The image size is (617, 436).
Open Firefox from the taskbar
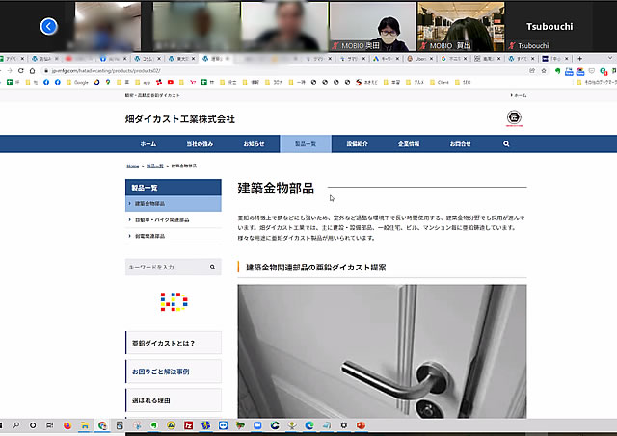pyautogui.click(x=67, y=425)
